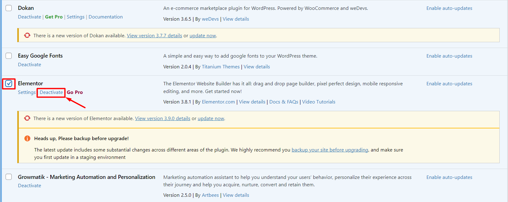View details of Elementor plugin
The width and height of the screenshot is (508, 202).
[x=252, y=102]
